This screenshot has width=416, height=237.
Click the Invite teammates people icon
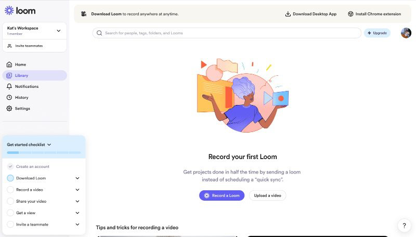[9, 46]
